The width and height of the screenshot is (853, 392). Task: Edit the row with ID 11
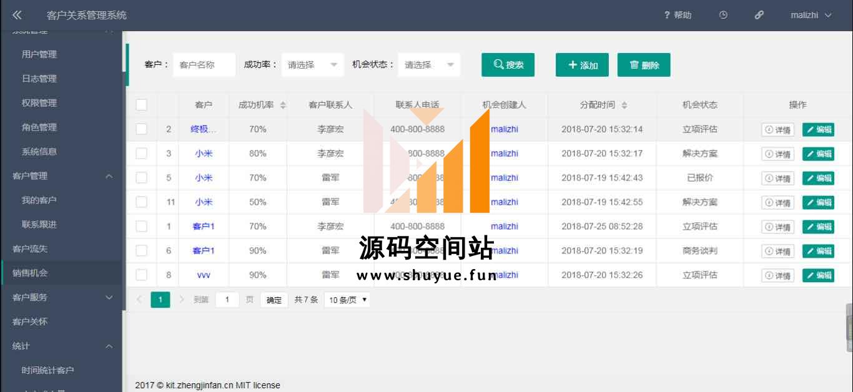818,203
